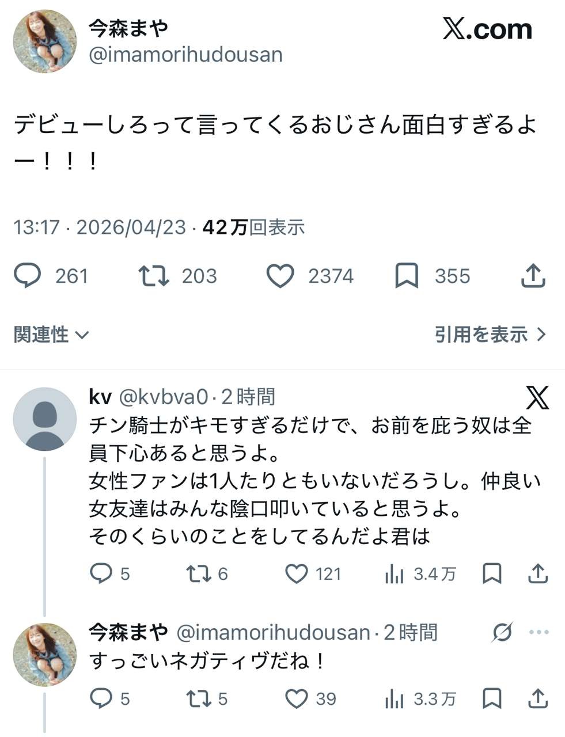Expand 引用を表示 to show quotes
The height and width of the screenshot is (737, 565).
(x=490, y=335)
